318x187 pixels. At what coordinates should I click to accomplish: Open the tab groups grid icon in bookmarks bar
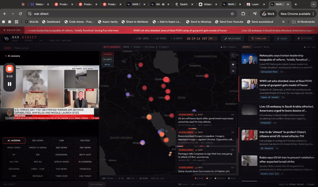pos(16,22)
